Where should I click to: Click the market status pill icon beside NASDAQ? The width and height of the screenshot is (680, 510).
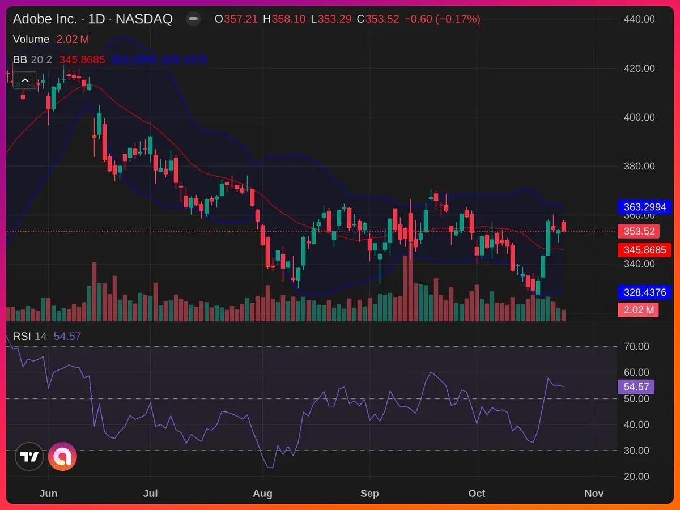click(194, 19)
